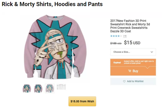163x107 pixels.
Task: Click the main Rick sweatshirt product image
Action: [x=55, y=47]
